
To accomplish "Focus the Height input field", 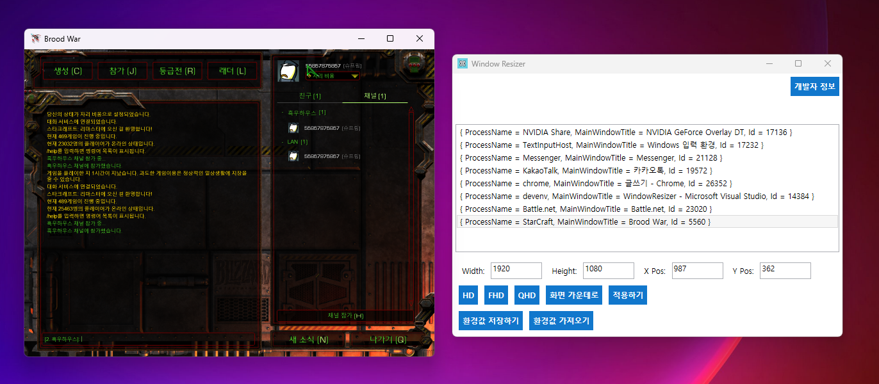I will click(x=609, y=271).
